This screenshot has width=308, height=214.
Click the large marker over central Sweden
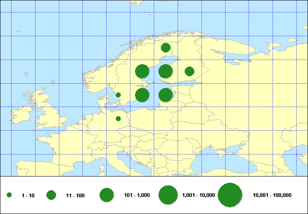pos(142,72)
